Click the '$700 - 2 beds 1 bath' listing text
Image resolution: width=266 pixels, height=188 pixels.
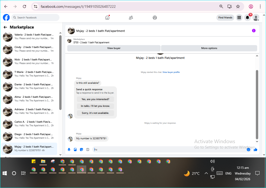click(x=91, y=43)
